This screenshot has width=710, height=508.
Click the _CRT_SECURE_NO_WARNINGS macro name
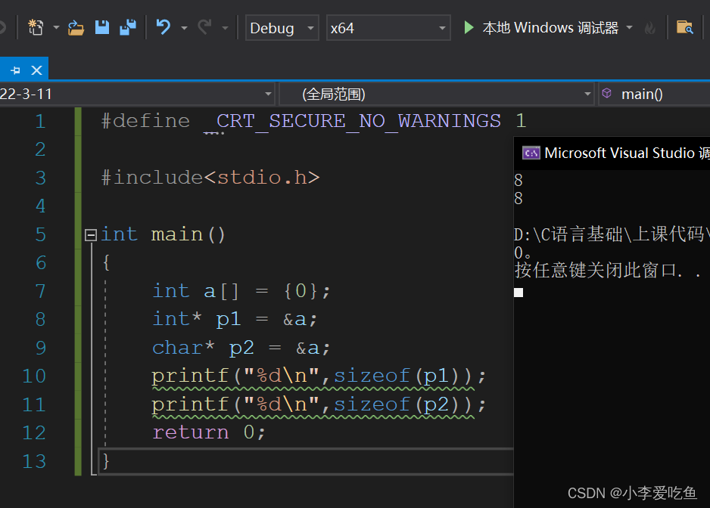[x=352, y=121]
